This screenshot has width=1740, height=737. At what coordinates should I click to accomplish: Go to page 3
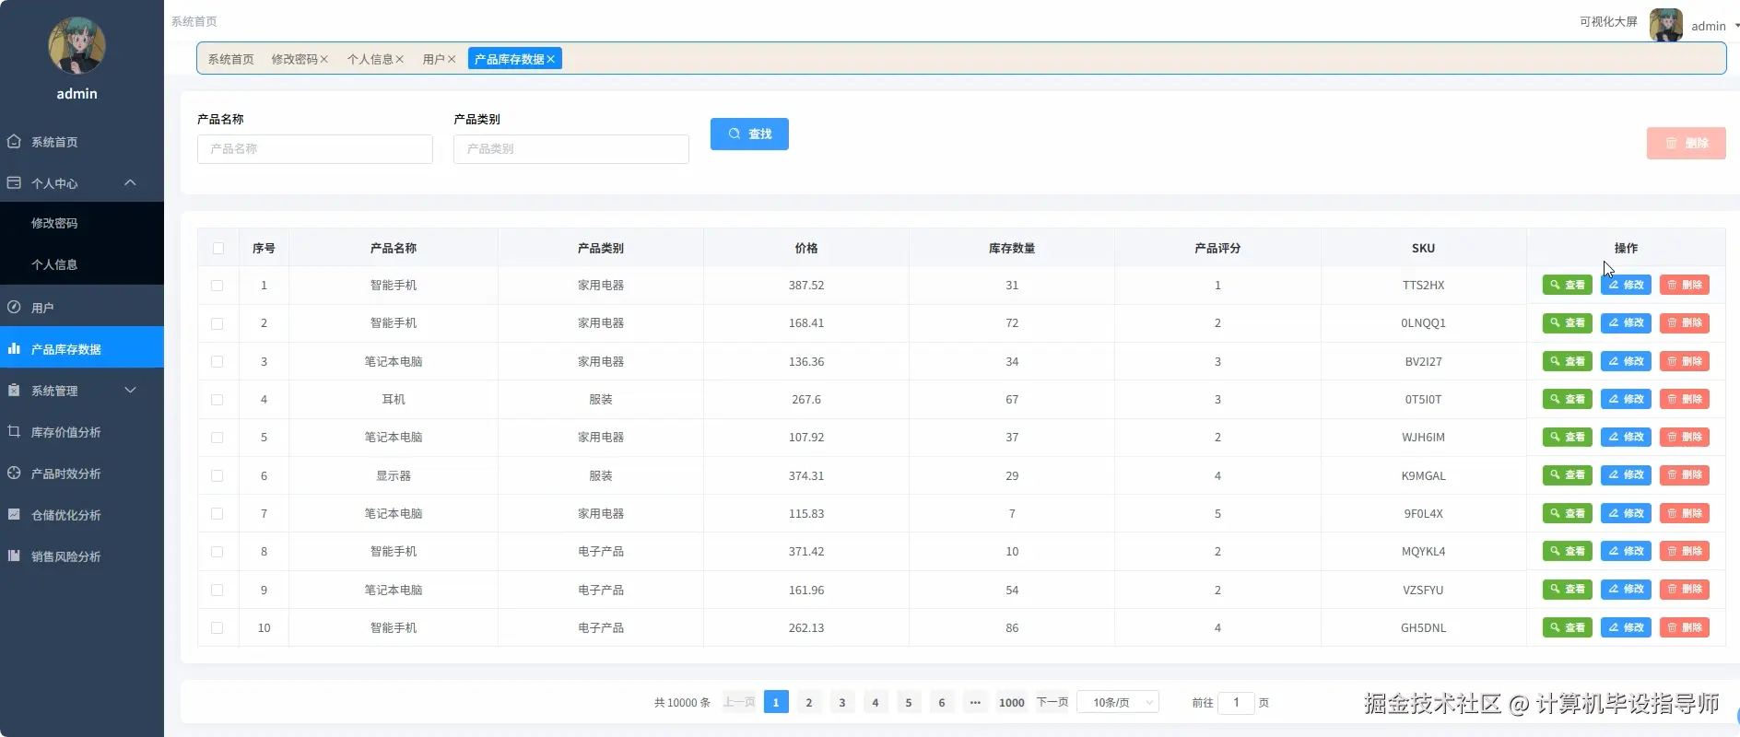pos(842,703)
